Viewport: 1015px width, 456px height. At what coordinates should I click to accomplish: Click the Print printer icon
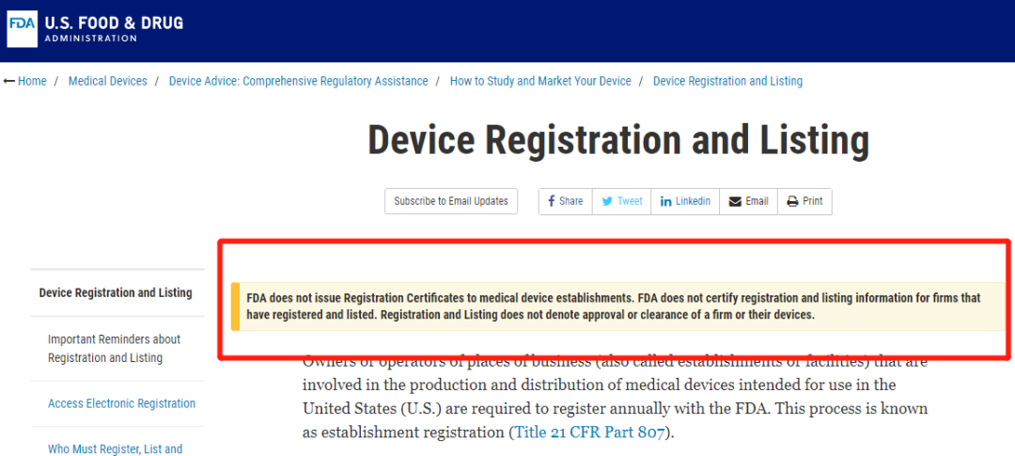pos(792,201)
